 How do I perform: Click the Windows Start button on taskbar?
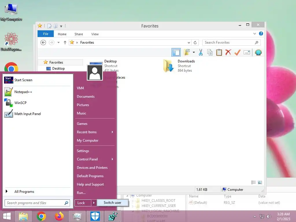[x=7, y=216]
